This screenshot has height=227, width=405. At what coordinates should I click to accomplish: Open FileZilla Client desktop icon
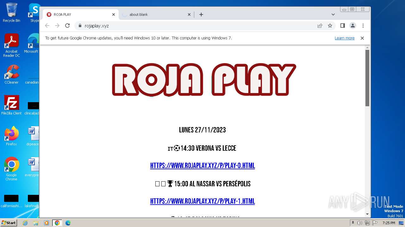click(x=11, y=105)
